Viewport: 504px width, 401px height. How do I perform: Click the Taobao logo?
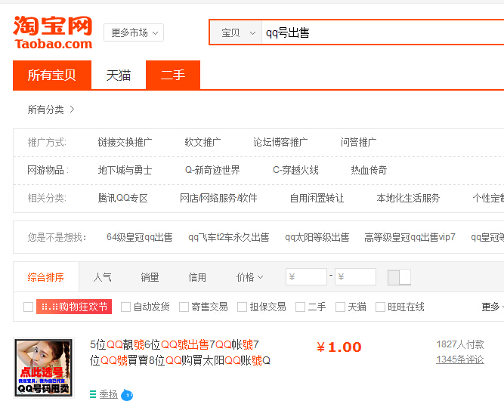[53, 32]
